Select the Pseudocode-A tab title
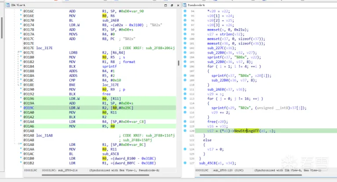Viewport: 337px width, 182px height. pyautogui.click(x=196, y=5)
